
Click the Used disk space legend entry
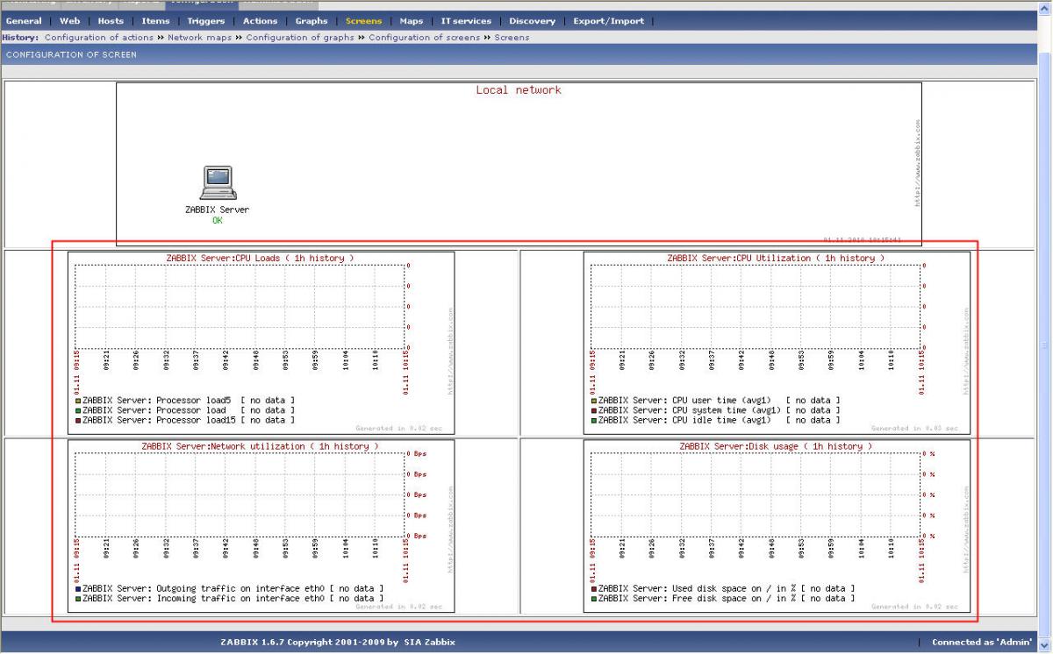[723, 588]
